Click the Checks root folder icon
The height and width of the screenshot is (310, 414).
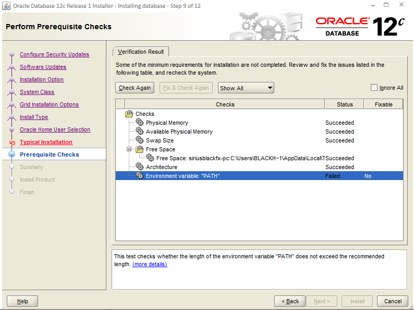pos(129,114)
